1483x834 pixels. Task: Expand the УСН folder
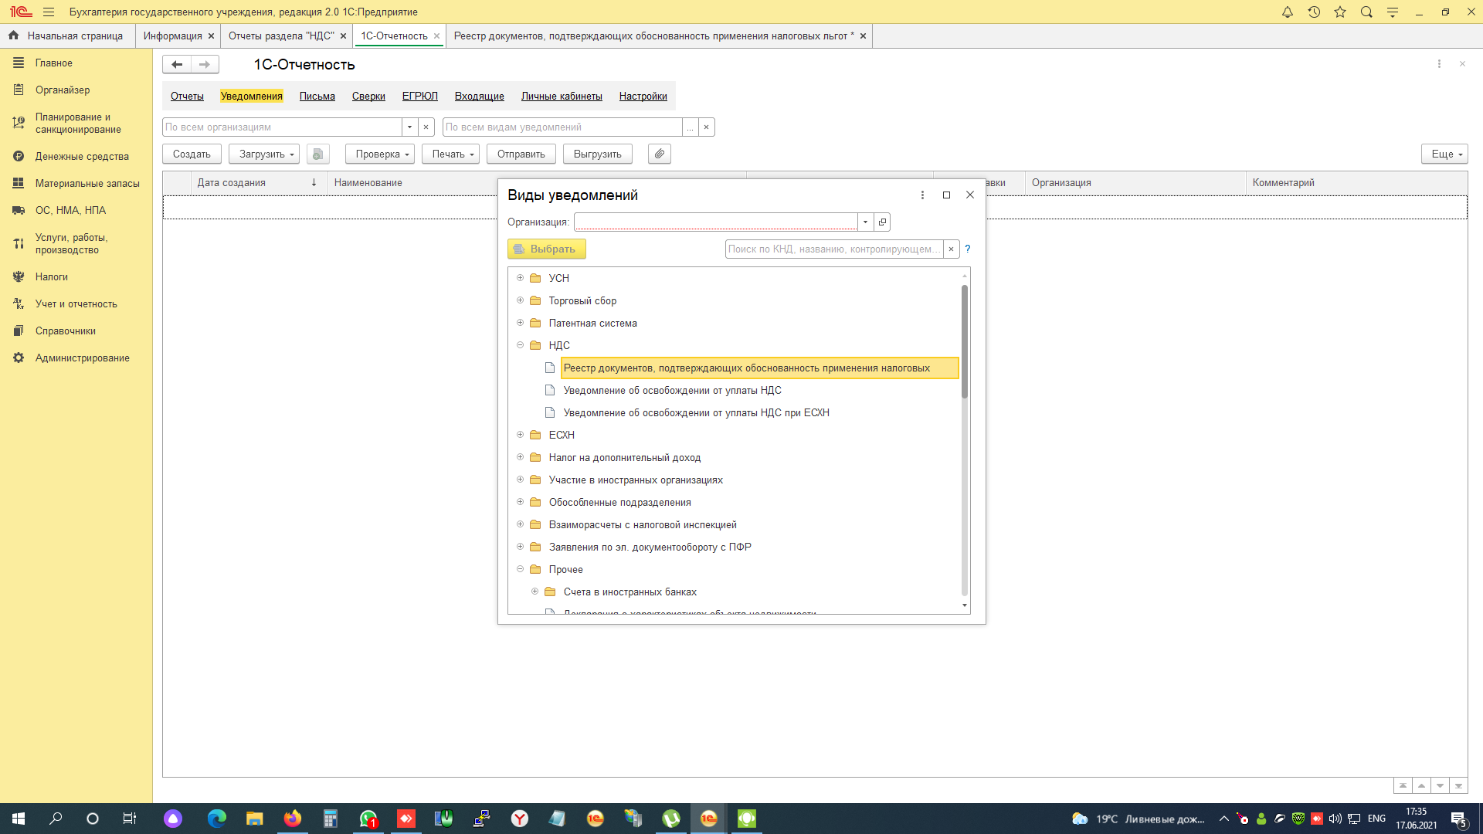521,278
